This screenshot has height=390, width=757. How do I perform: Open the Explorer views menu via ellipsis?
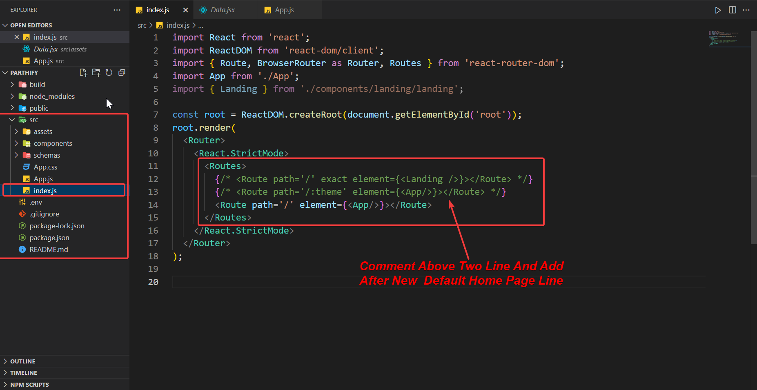[x=117, y=9]
